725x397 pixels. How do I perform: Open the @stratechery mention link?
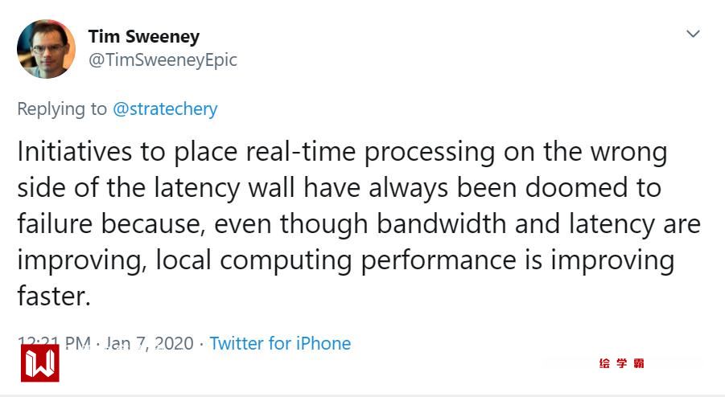coord(165,108)
